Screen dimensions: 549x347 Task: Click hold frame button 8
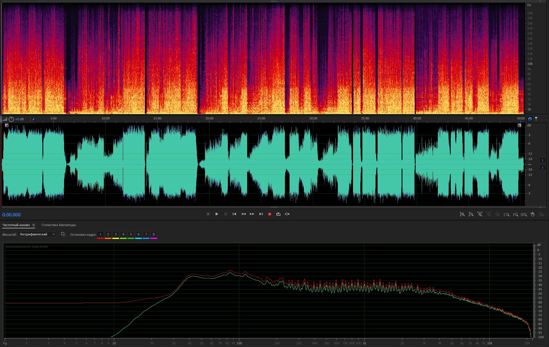tap(154, 234)
